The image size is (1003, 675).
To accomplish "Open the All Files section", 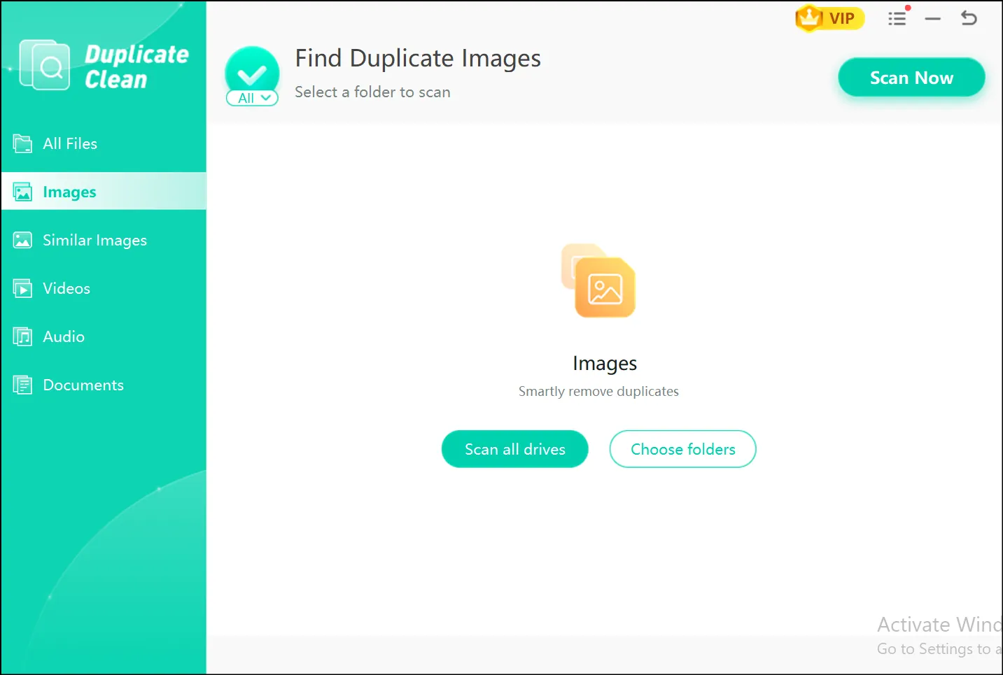I will (70, 143).
